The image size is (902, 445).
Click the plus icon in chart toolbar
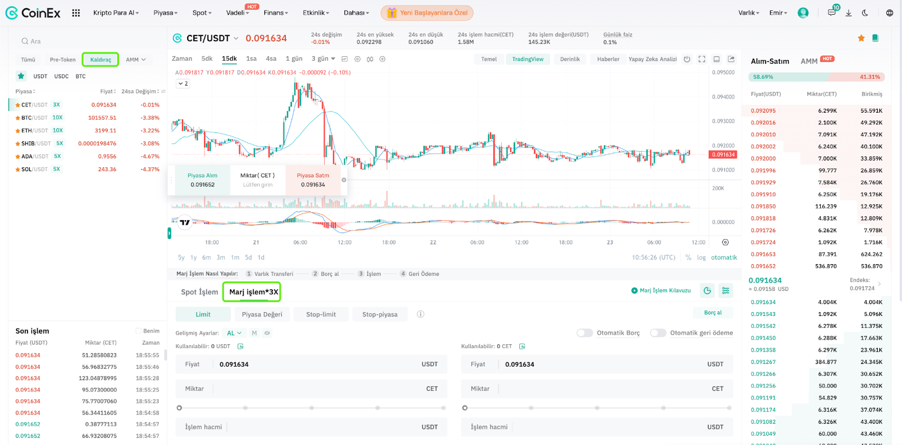[x=382, y=59]
